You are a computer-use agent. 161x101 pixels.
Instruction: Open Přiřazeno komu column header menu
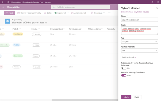click(x=95, y=29)
